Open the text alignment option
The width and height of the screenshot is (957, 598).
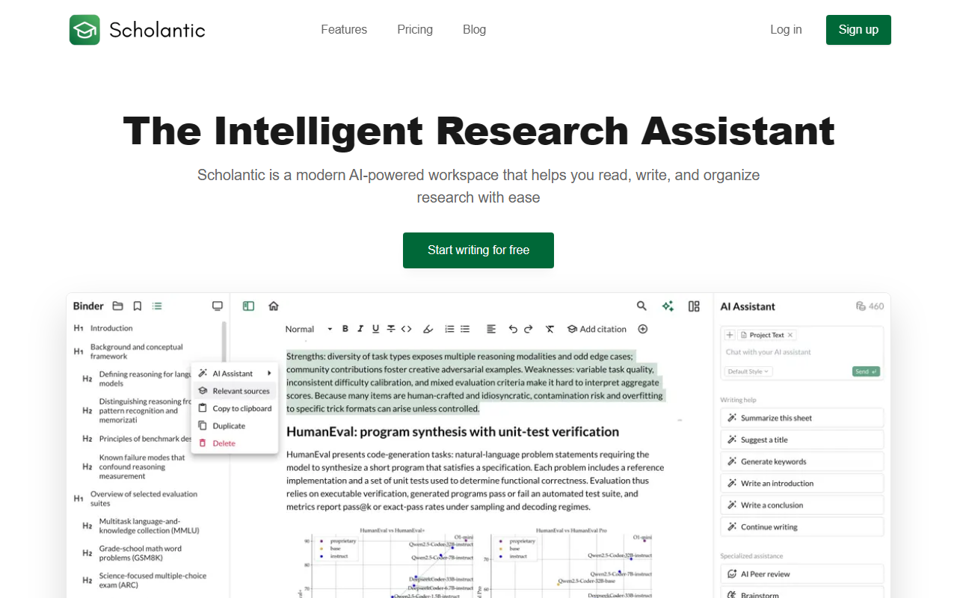coord(491,329)
